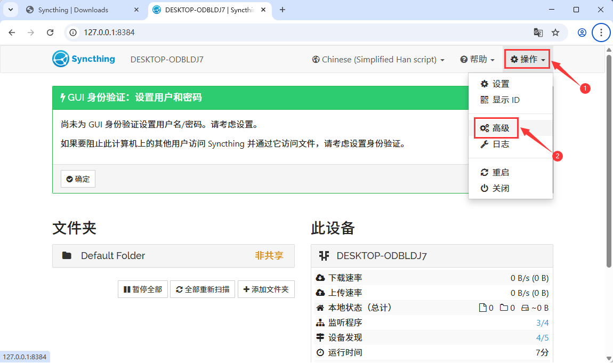Expand the Default Folder row
The image size is (613, 363).
(x=173, y=256)
